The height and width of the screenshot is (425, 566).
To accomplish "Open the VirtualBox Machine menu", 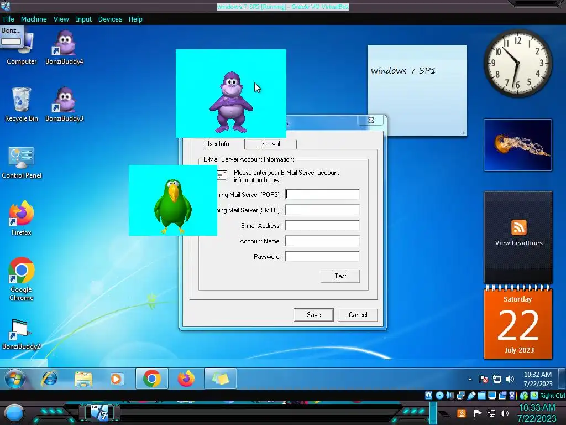I will click(x=34, y=19).
